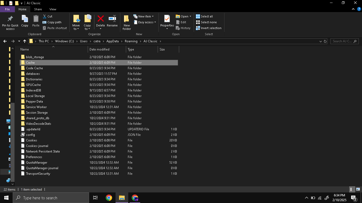Go up one level arrow

(x=25, y=41)
